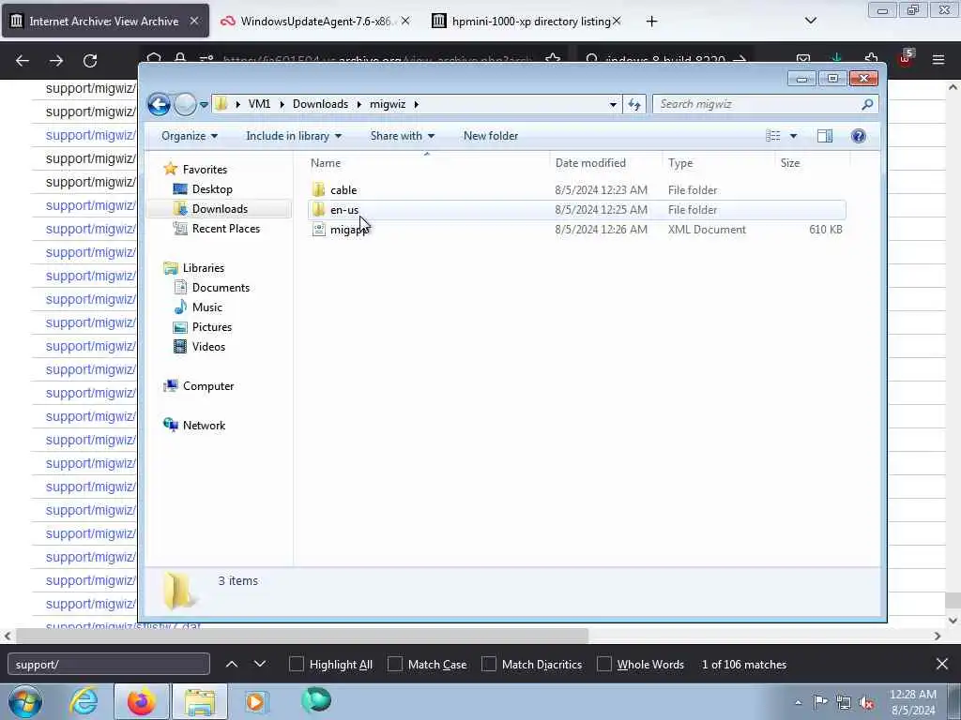Open the list all tabs dropdown

point(810,21)
